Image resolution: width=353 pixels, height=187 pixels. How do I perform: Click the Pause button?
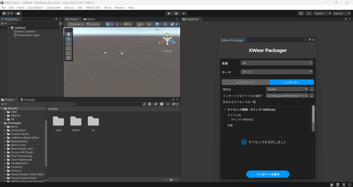coord(176,13)
